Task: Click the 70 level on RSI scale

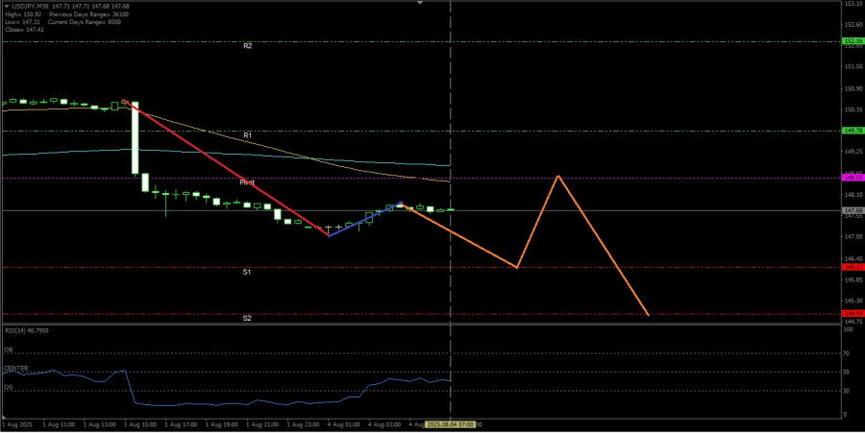Action: click(x=848, y=353)
